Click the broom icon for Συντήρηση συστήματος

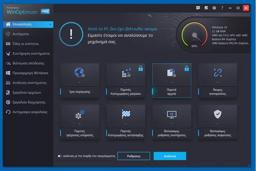[8, 53]
